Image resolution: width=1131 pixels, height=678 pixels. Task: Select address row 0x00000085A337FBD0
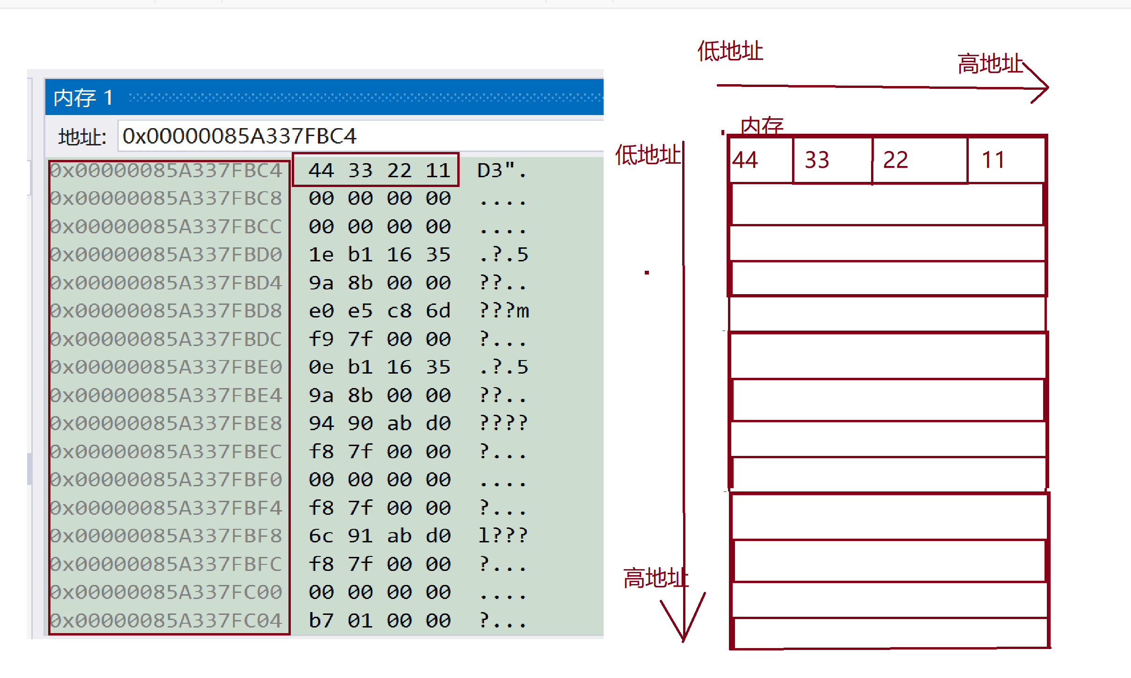[166, 255]
